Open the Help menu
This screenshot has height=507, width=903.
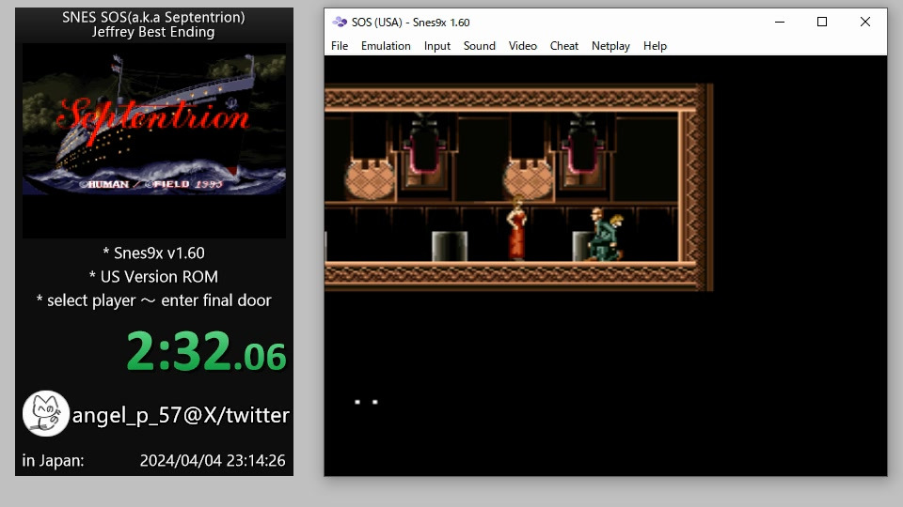[655, 46]
